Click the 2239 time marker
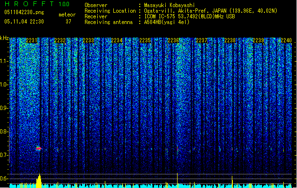Screen dimensions: 297x188 tap(258, 40)
